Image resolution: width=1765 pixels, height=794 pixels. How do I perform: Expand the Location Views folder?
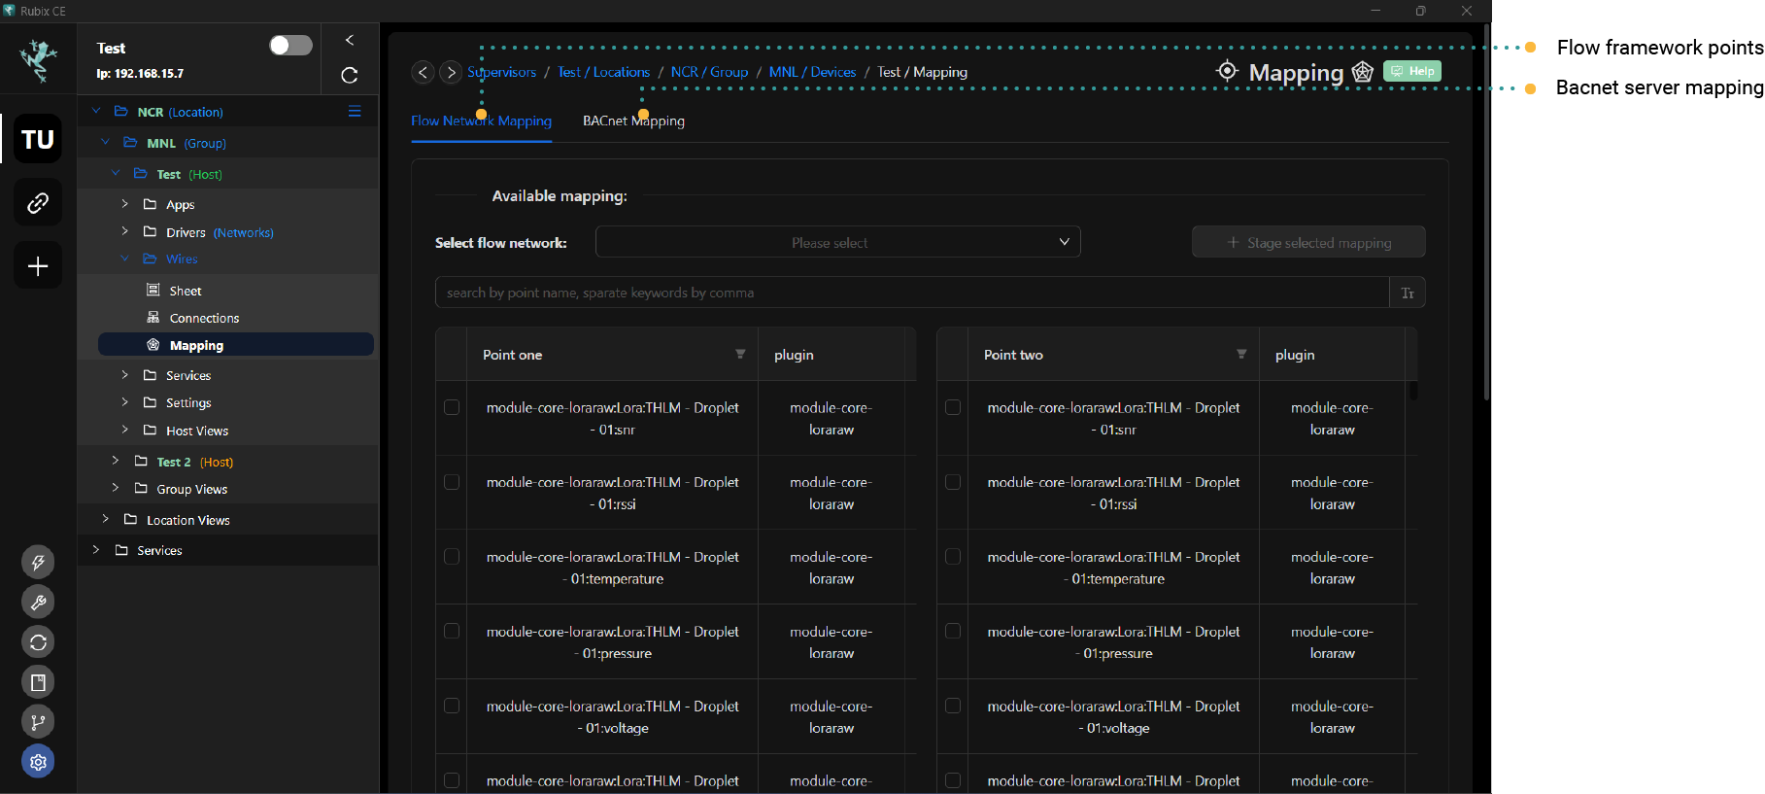105,519
